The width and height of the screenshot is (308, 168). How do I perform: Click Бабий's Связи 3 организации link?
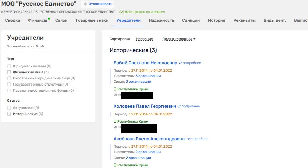pyautogui.click(x=138, y=81)
